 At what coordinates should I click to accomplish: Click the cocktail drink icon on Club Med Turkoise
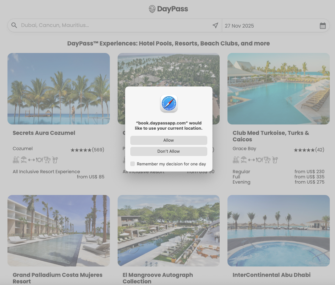[275, 160]
